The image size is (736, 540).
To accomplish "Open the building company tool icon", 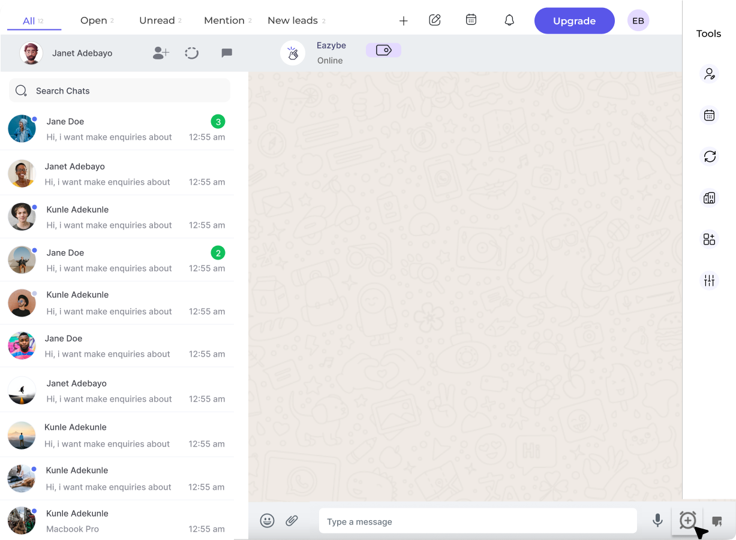I will pyautogui.click(x=710, y=198).
